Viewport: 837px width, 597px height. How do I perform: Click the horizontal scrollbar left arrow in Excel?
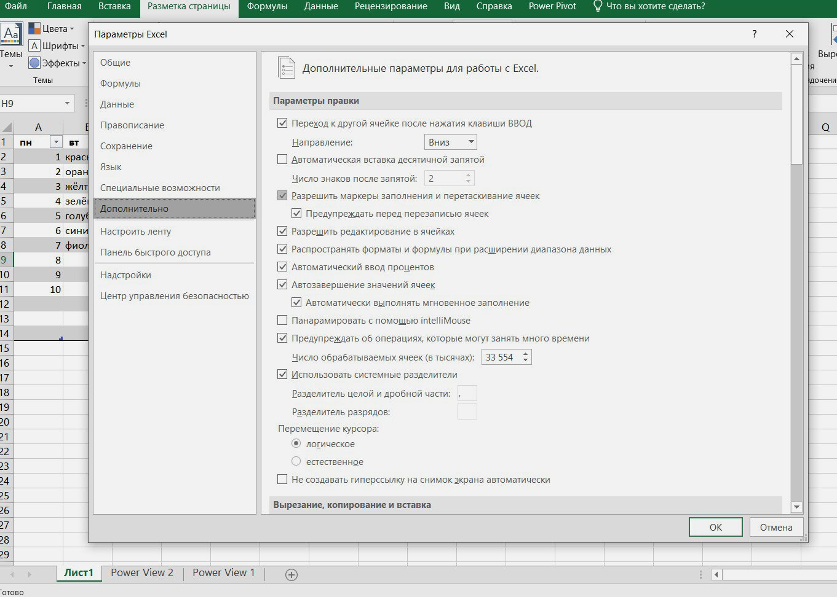point(716,575)
